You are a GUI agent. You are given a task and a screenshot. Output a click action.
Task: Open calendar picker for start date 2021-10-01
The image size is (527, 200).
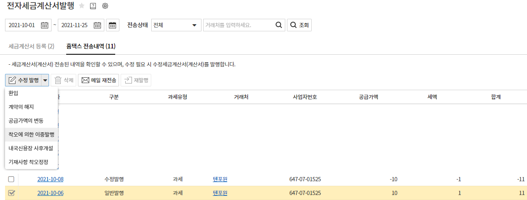coord(44,25)
